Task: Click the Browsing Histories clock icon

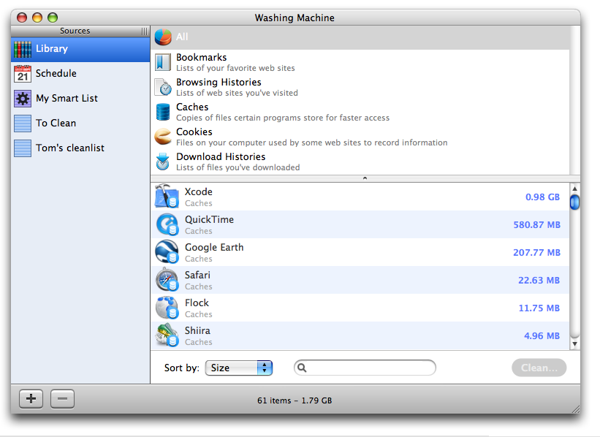Action: coord(163,87)
